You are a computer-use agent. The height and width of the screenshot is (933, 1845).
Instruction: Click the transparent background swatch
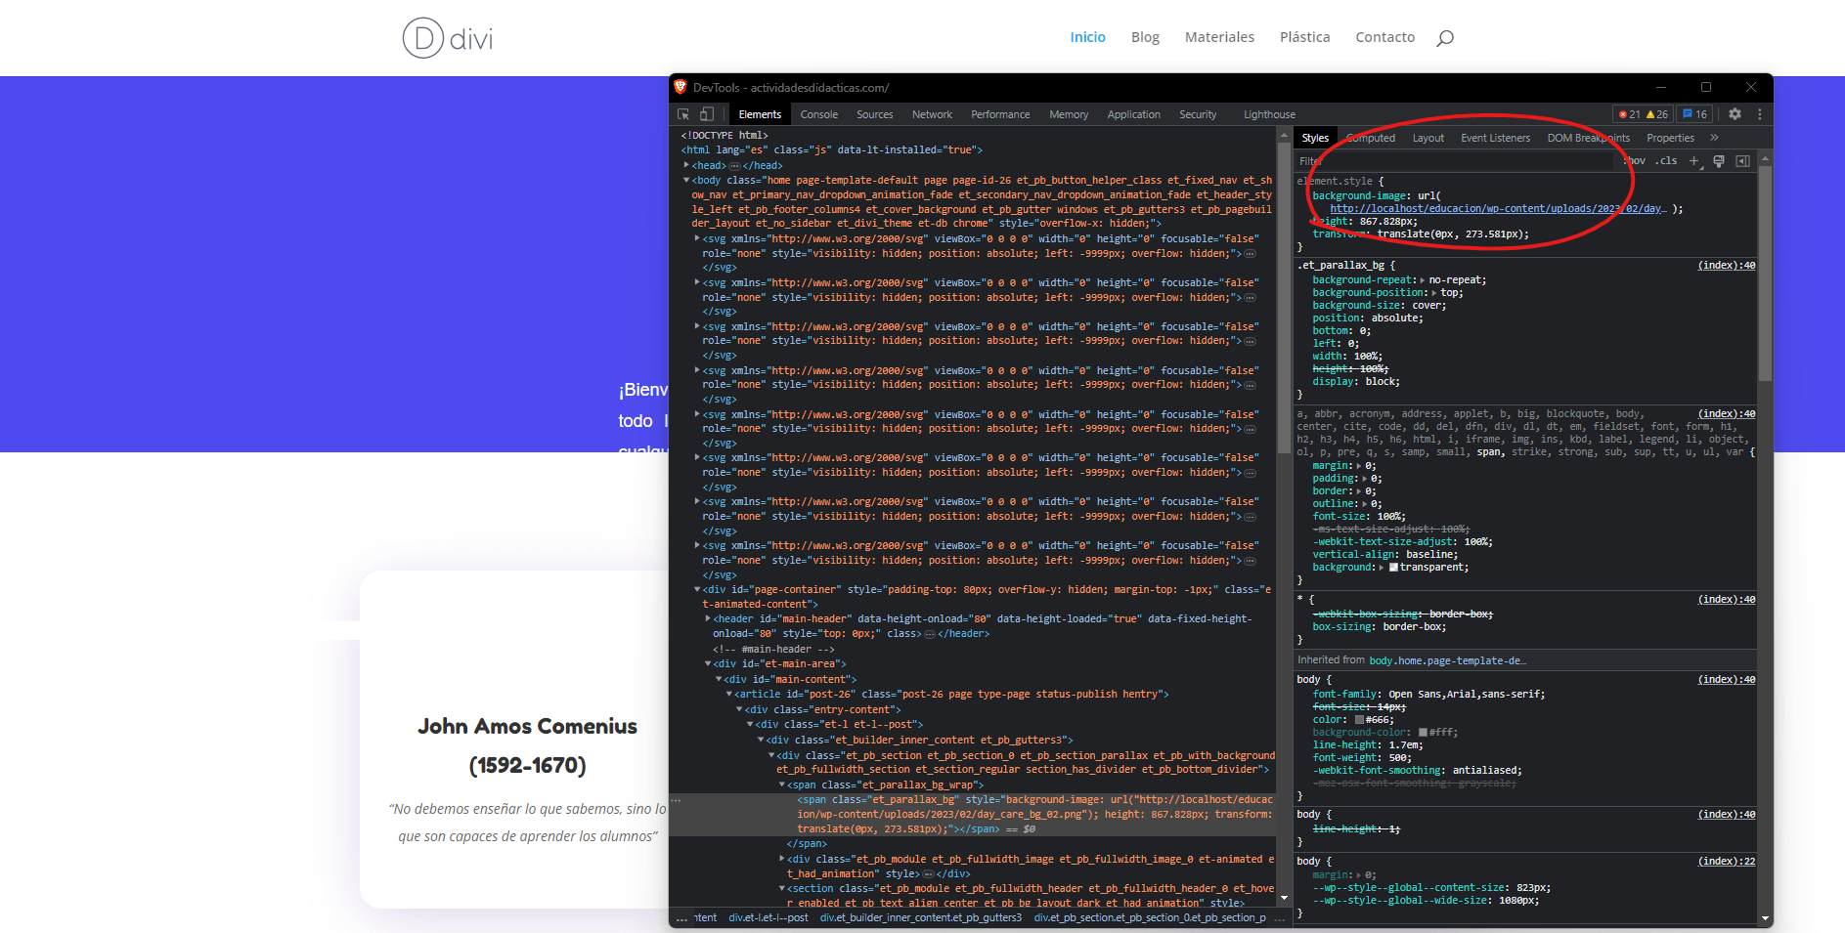tap(1393, 568)
